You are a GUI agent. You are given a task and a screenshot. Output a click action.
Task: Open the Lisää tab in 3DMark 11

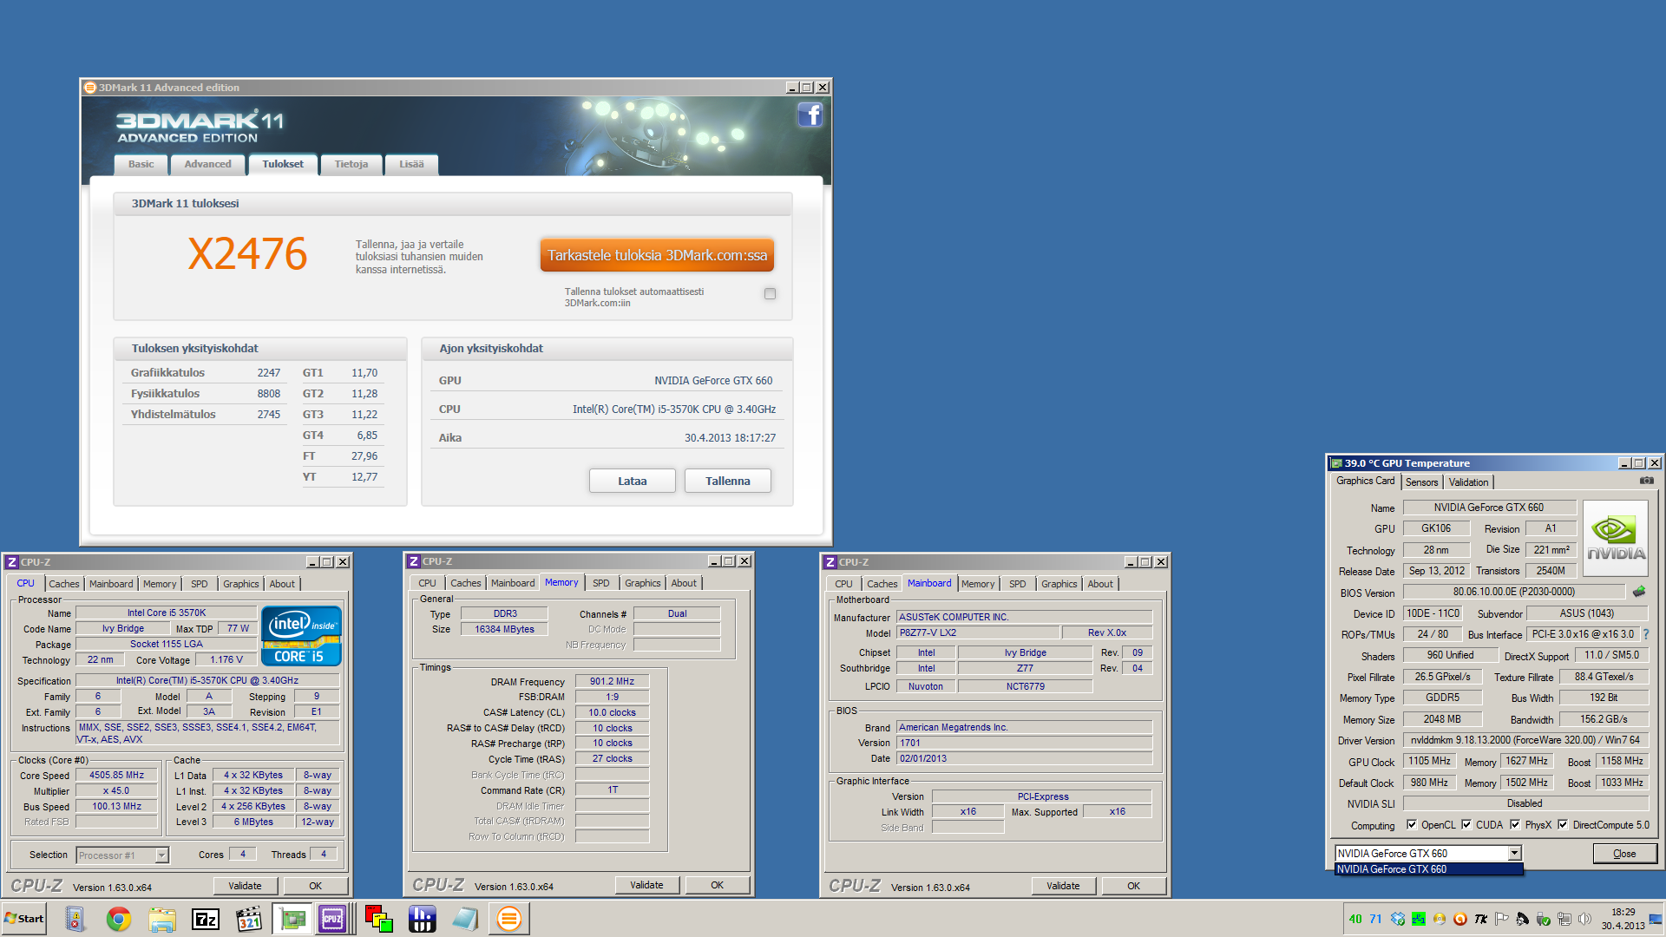pos(411,164)
